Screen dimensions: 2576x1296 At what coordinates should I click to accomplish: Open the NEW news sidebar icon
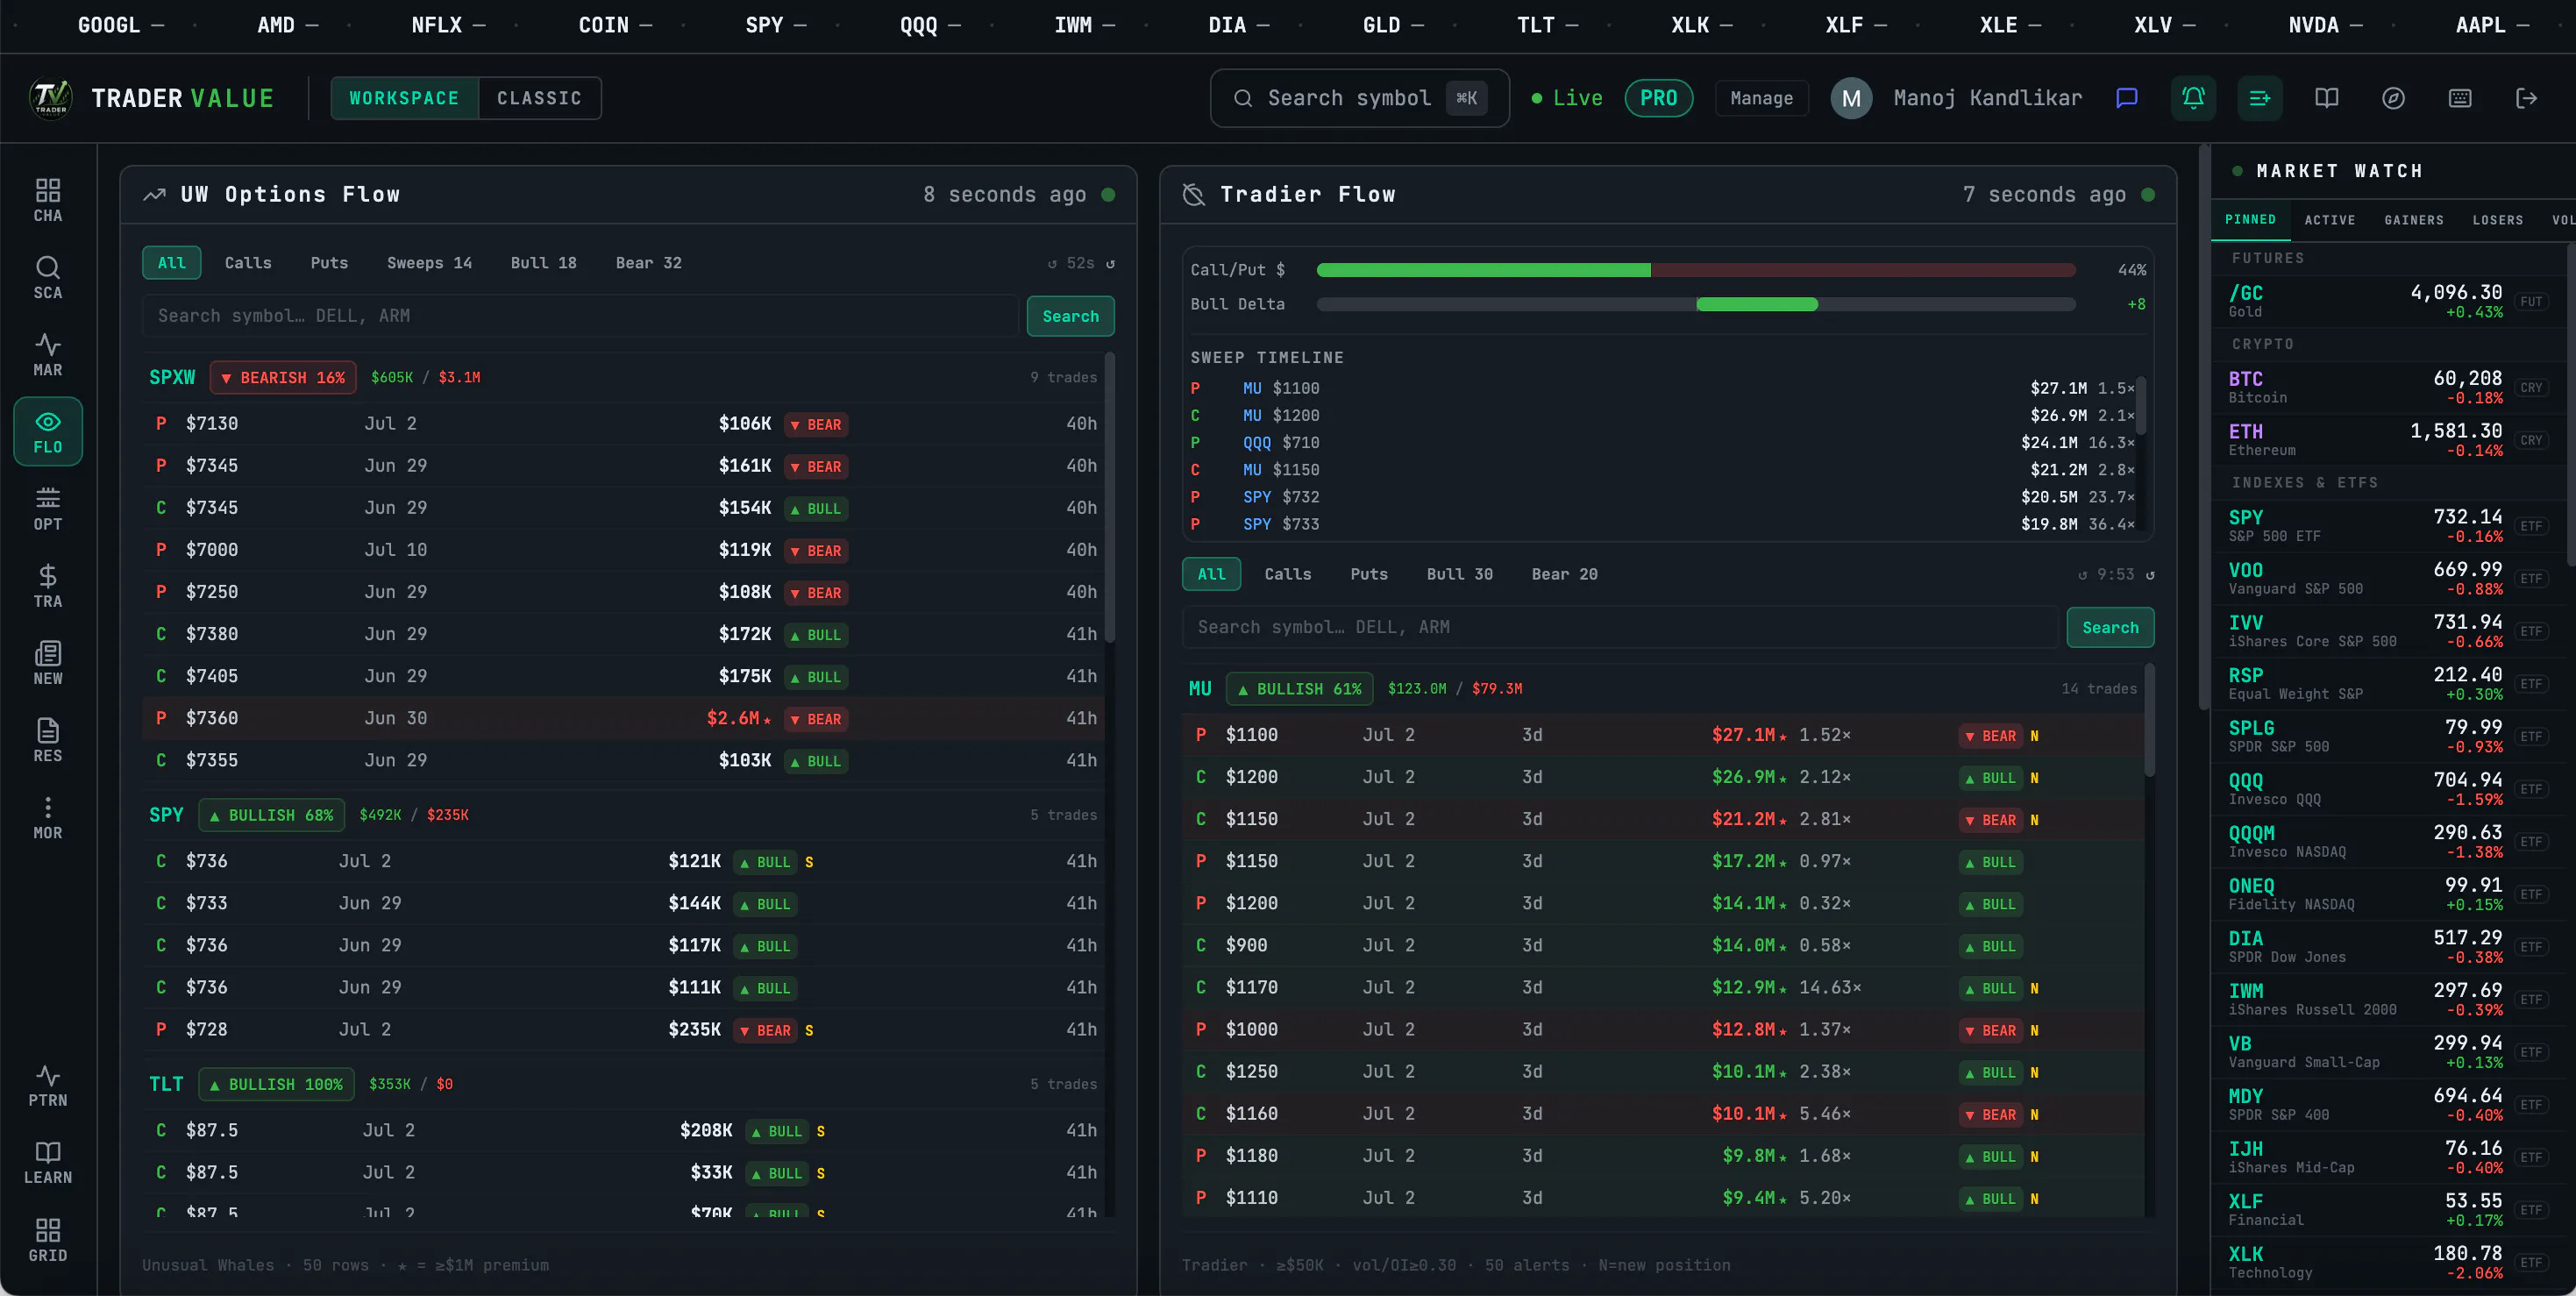[48, 662]
